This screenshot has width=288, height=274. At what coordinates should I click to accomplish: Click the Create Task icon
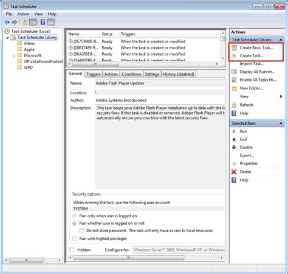click(x=234, y=56)
